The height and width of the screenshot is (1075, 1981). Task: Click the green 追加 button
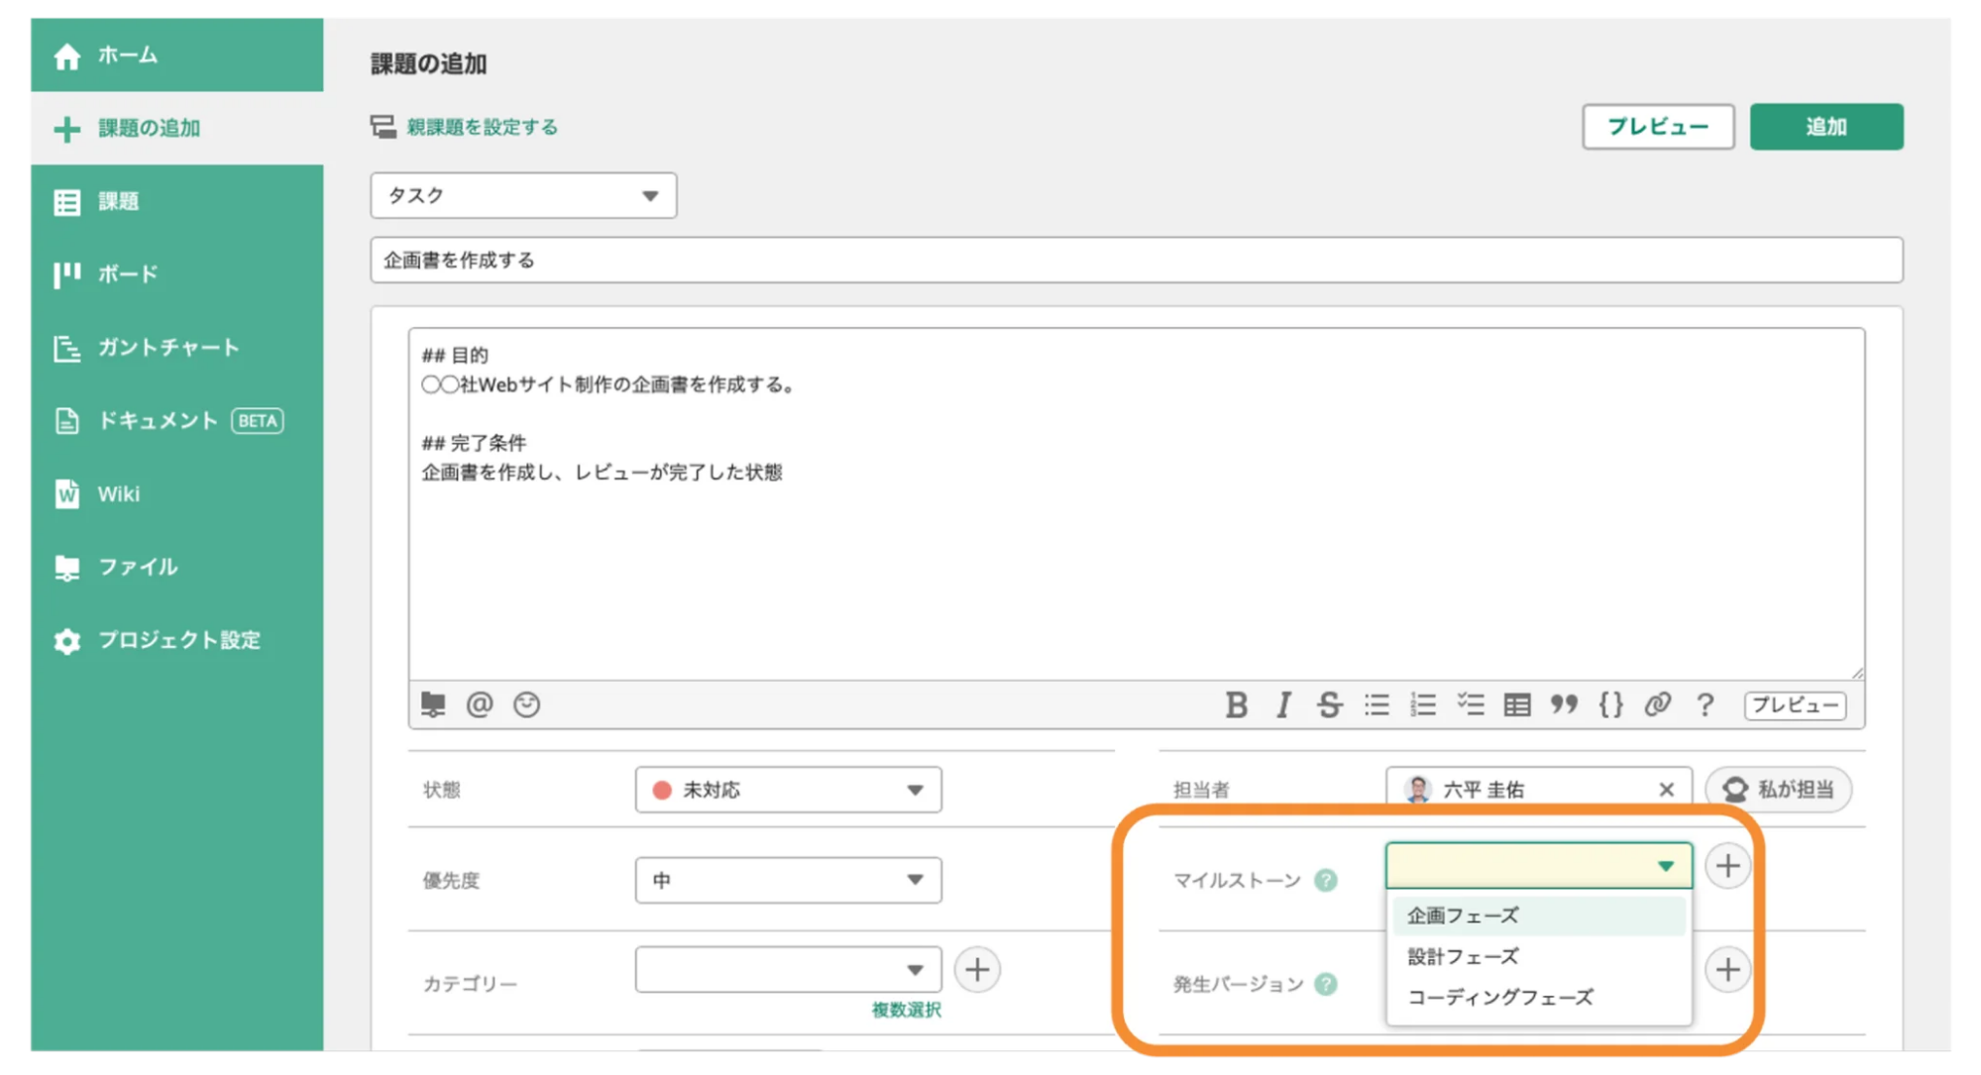pos(1825,127)
